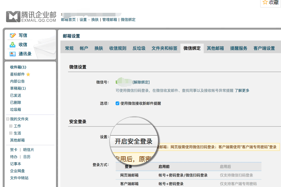Switch to the 反垃圾 tab
The image size is (281, 187).
[139, 48]
